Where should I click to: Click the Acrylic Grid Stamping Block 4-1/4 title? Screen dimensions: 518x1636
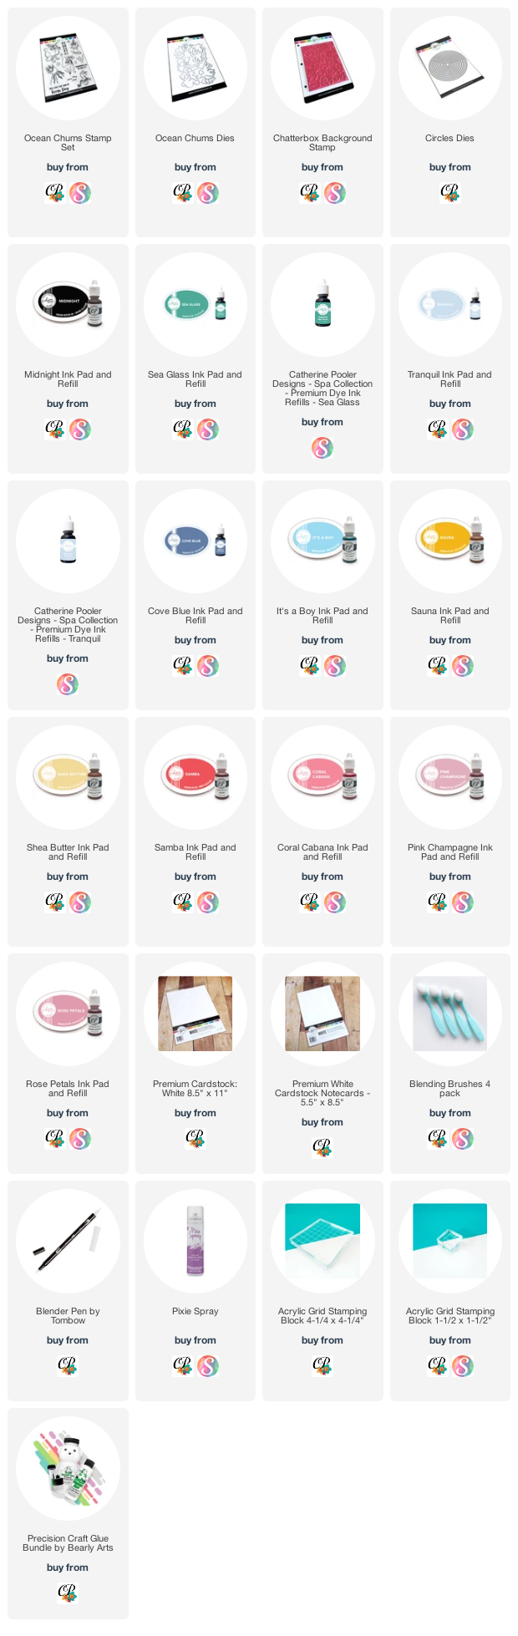[322, 1316]
